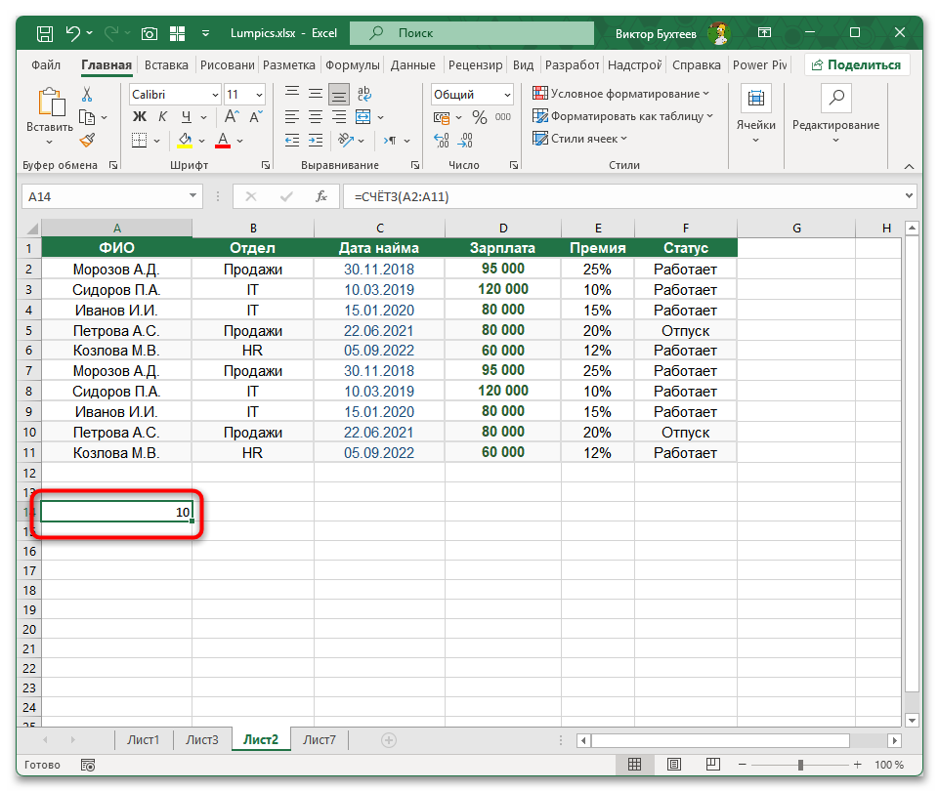
Task: Click the Paste clipboard icon
Action: pyautogui.click(x=52, y=102)
